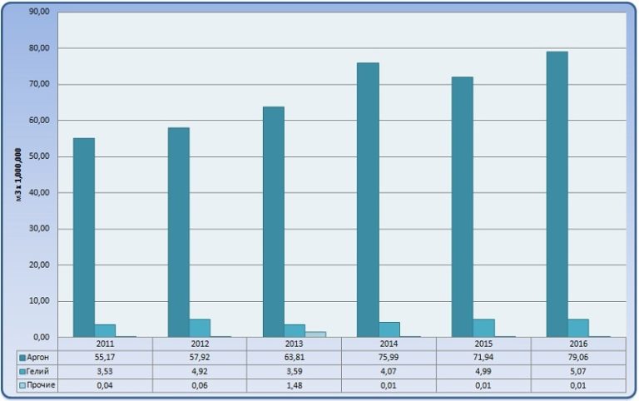Select the Прочие legend label
Viewport: 639px width, 401px height.
[x=40, y=385]
